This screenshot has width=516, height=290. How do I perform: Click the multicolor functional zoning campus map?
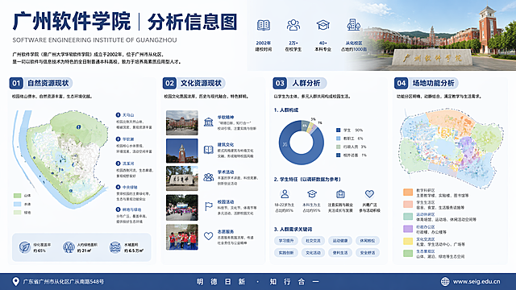451,148
